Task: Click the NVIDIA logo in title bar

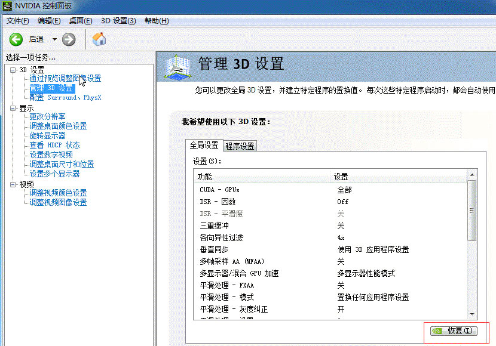Action: (7, 7)
